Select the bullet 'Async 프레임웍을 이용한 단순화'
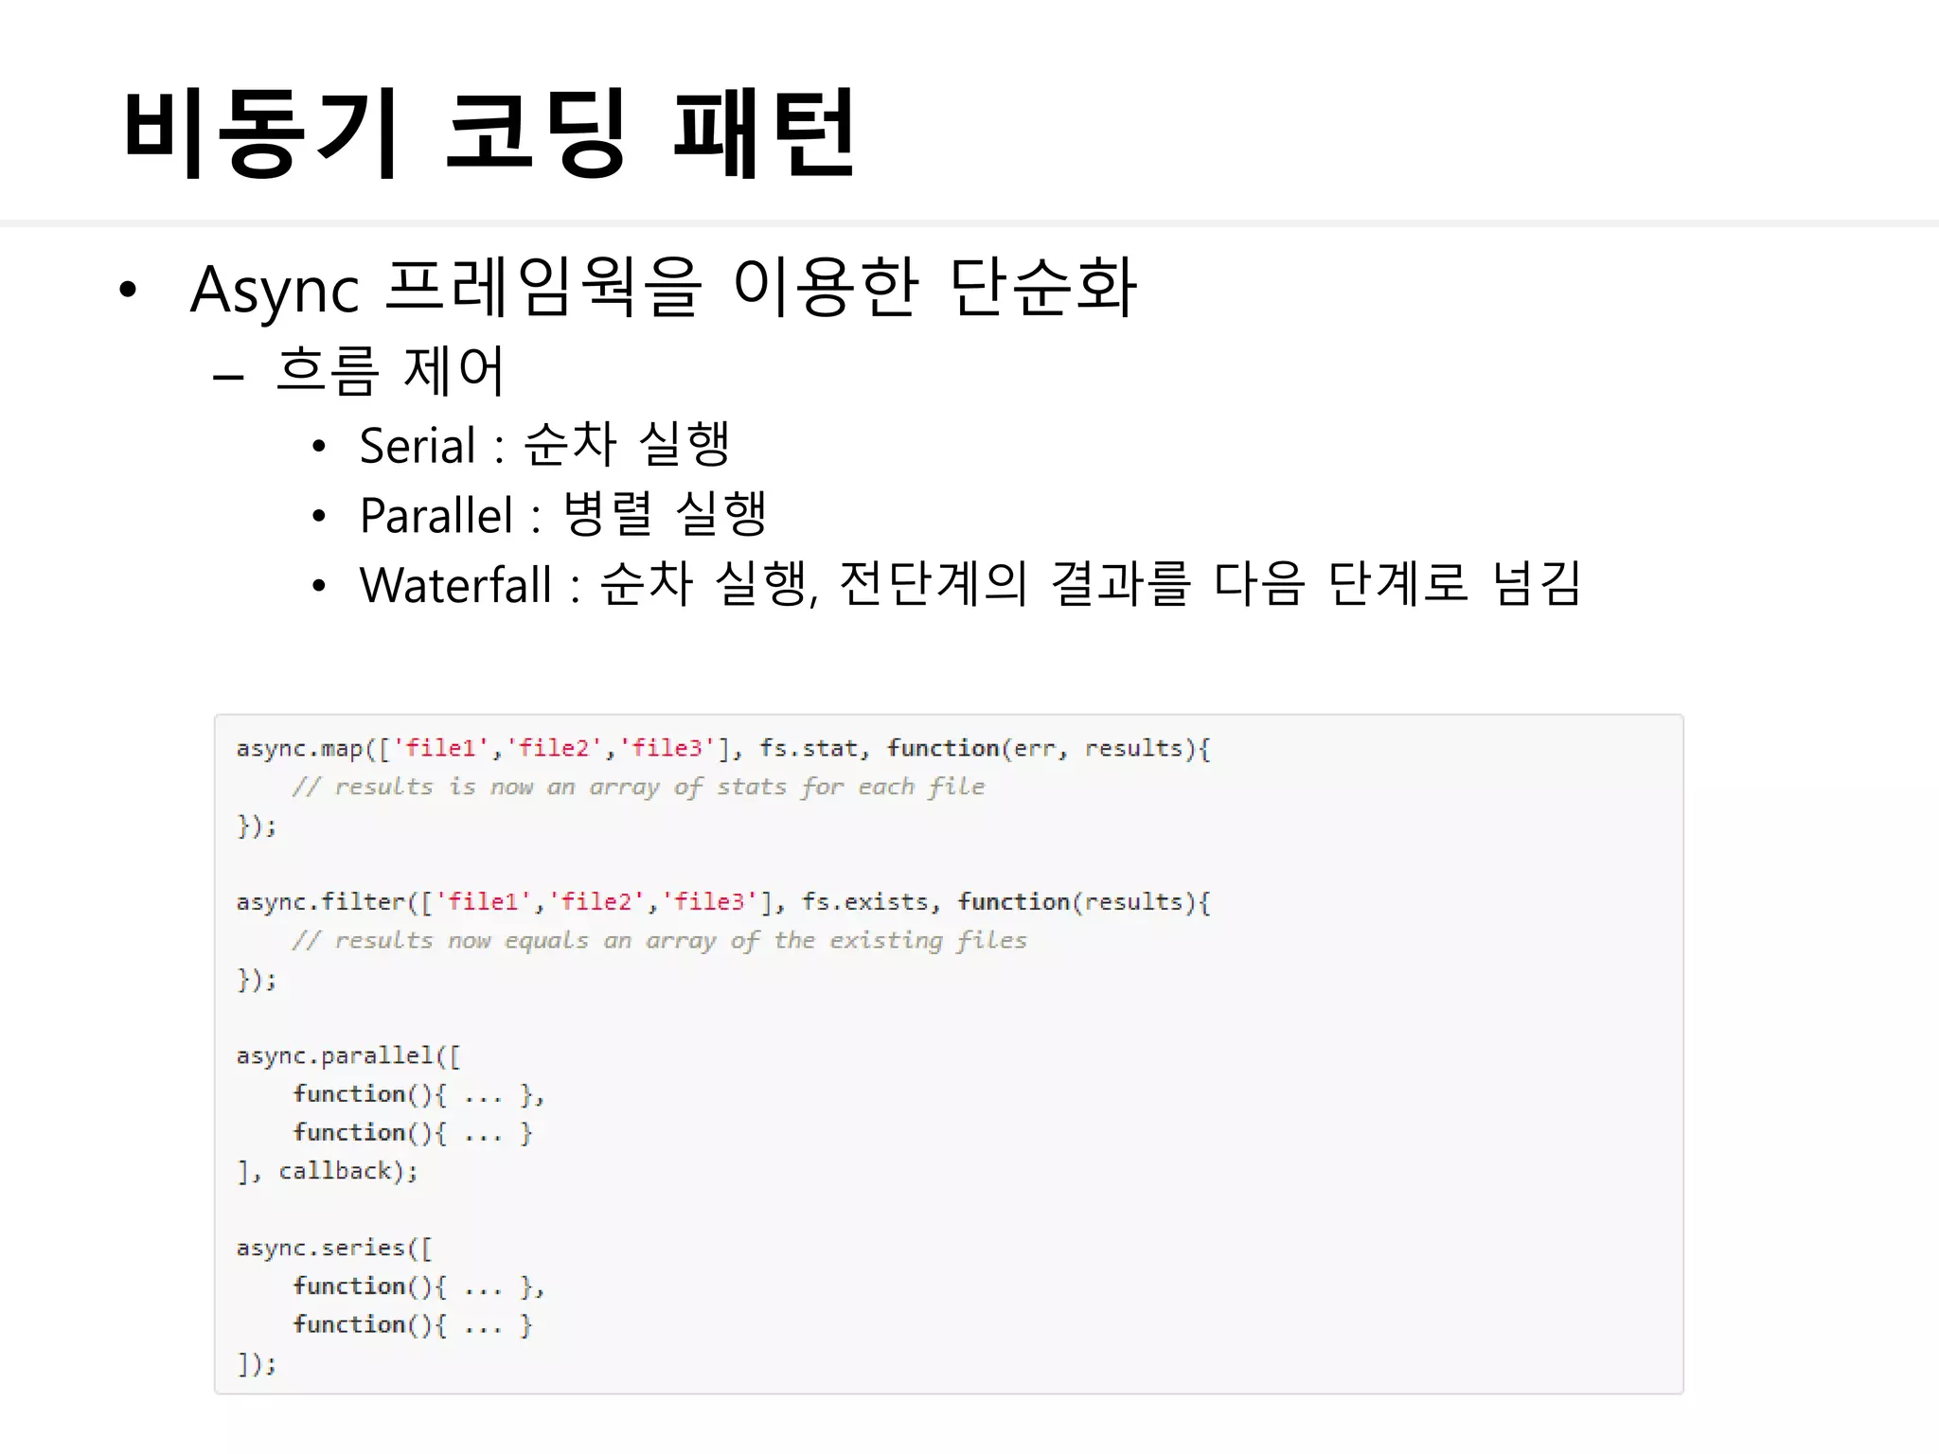 (x=663, y=288)
